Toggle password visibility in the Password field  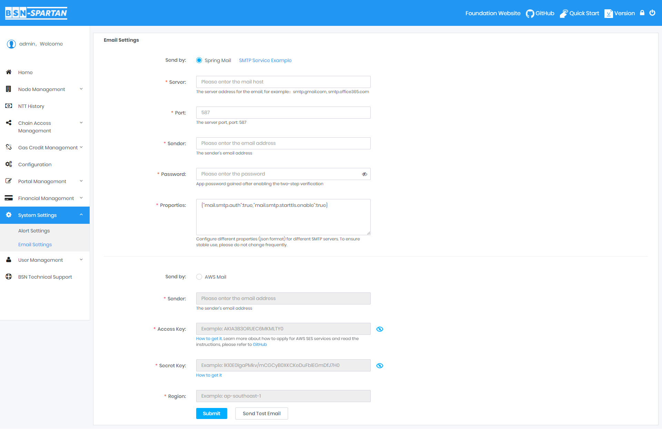coord(364,174)
